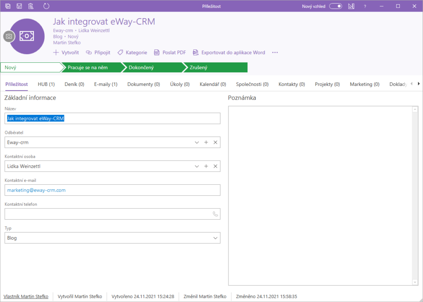Viewport: 423px width, 302px height.
Task: Click the Vlastník Martin Stefko link
Action: pyautogui.click(x=26, y=296)
